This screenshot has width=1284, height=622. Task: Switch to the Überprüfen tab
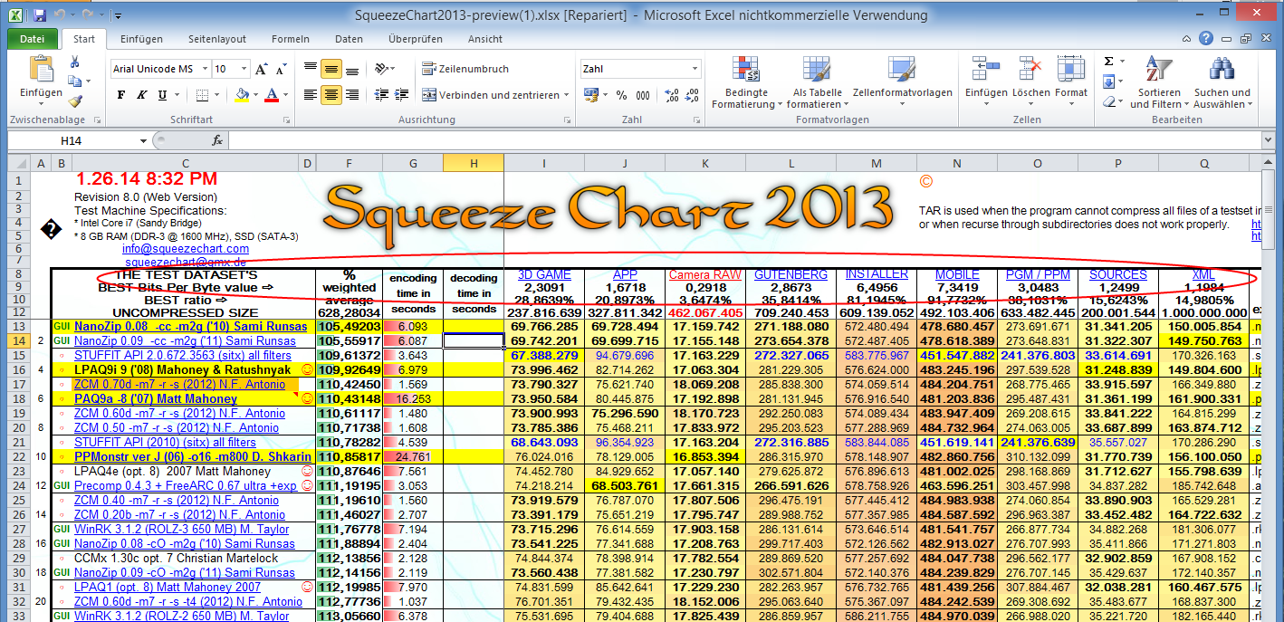tap(416, 39)
